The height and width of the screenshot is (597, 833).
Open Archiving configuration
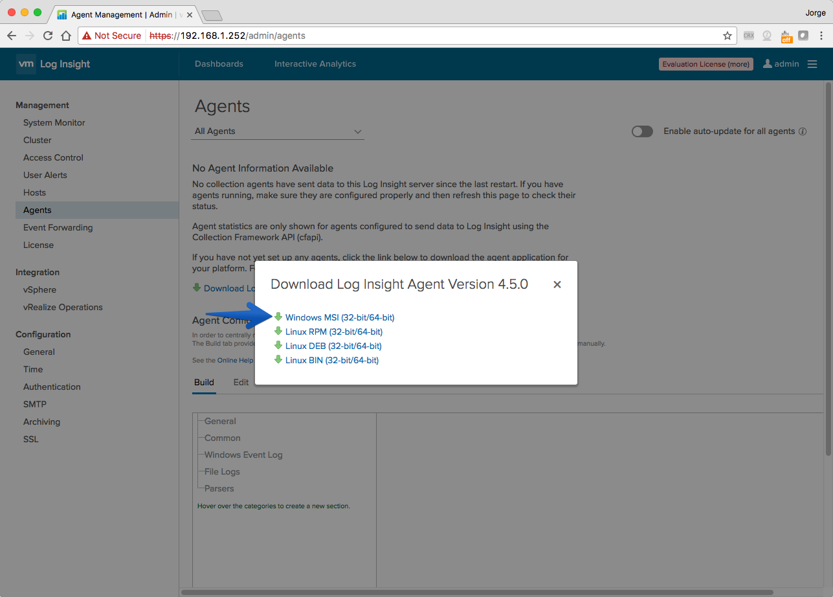[41, 422]
